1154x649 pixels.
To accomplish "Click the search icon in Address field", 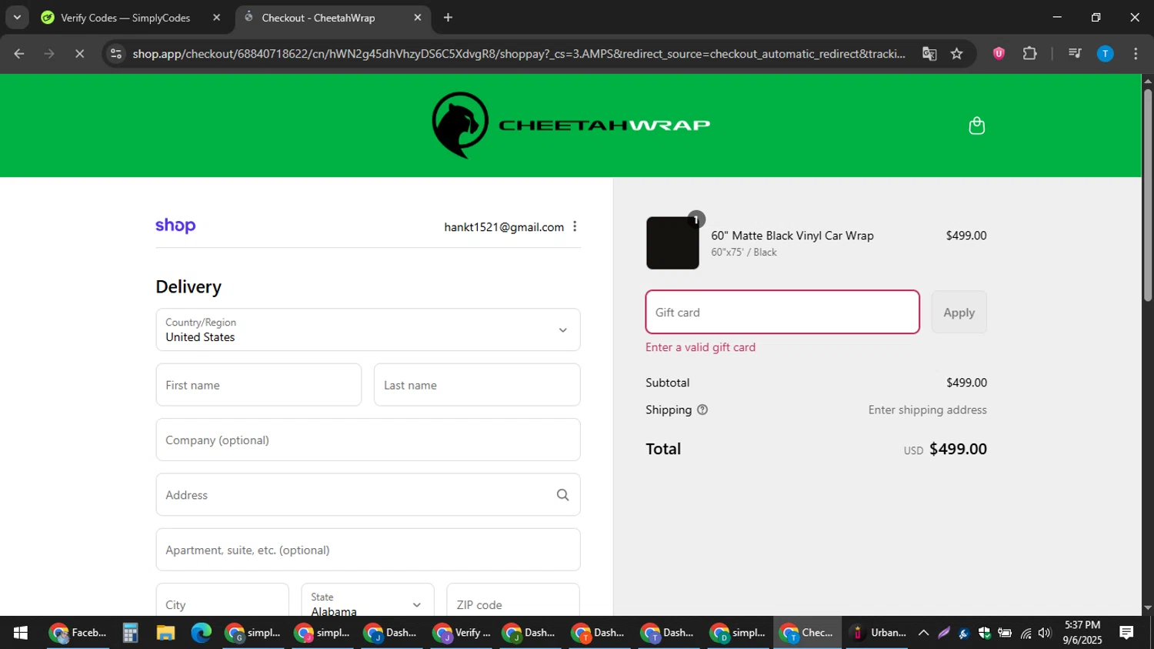I will 562,495.
